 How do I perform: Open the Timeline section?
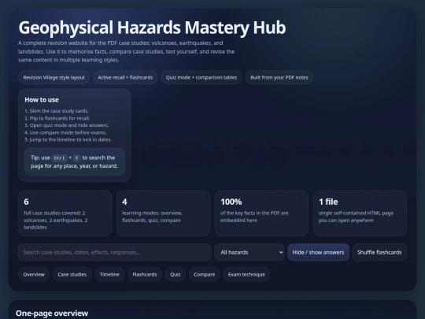click(109, 274)
